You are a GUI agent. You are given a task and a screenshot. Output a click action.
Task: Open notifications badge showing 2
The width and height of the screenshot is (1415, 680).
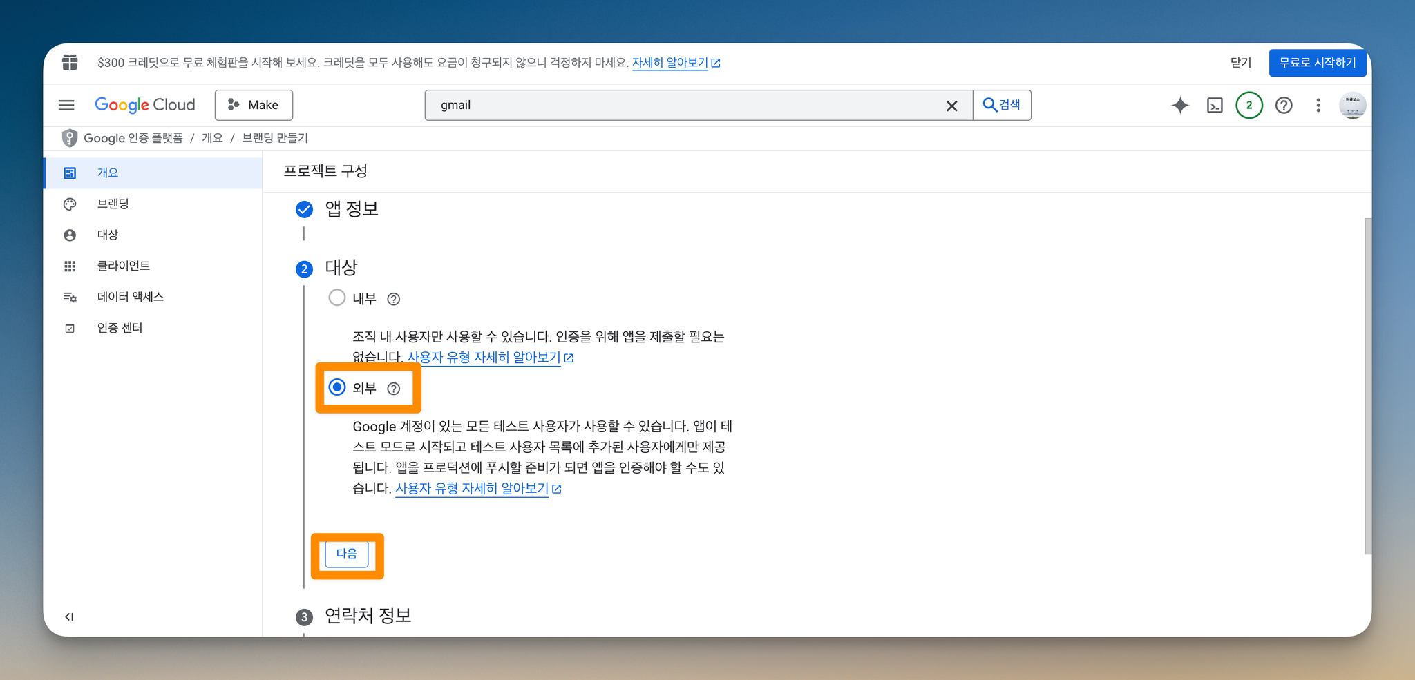pyautogui.click(x=1248, y=105)
